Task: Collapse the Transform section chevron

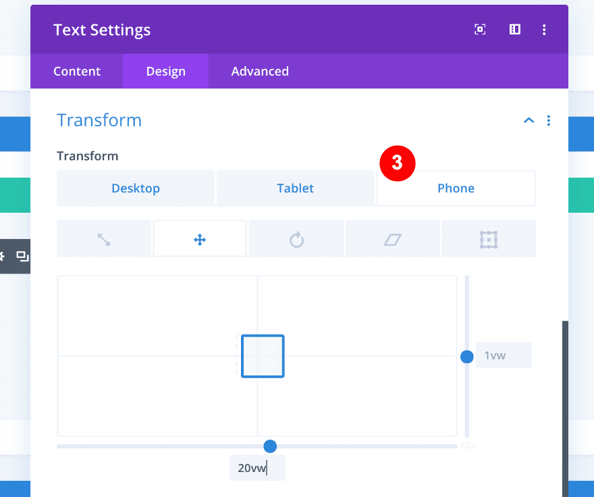Action: pos(529,120)
